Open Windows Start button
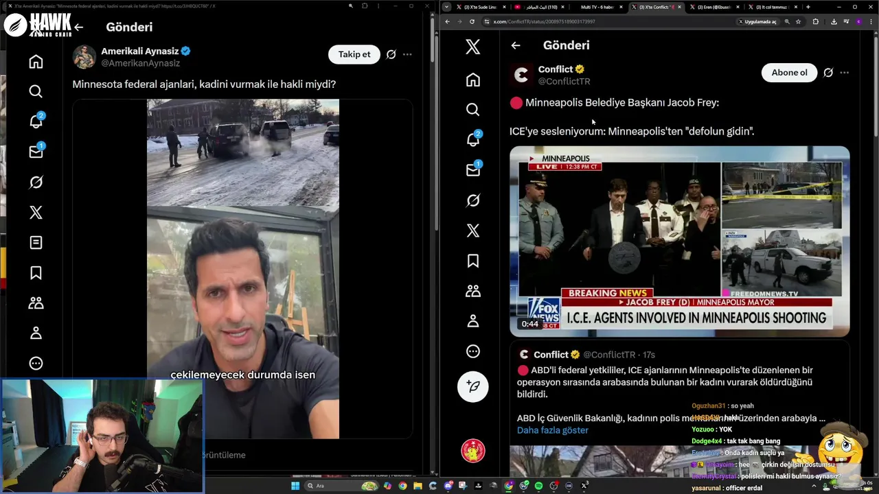The height and width of the screenshot is (494, 879). point(295,486)
